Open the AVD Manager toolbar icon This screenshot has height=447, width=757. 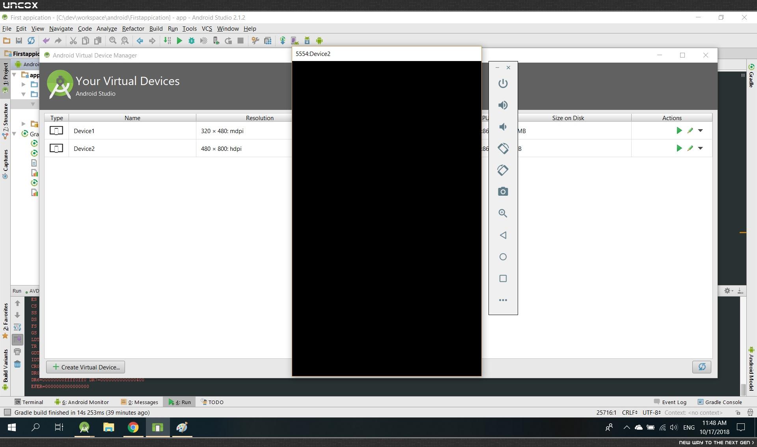295,41
